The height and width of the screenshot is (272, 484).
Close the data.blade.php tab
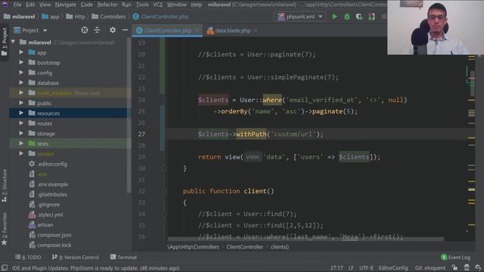(x=256, y=30)
